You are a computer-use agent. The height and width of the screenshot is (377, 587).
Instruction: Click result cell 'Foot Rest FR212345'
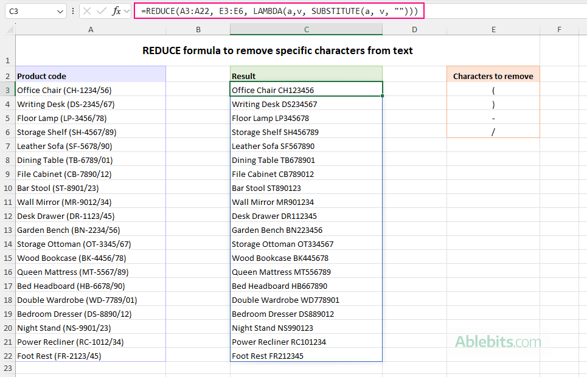coord(306,356)
